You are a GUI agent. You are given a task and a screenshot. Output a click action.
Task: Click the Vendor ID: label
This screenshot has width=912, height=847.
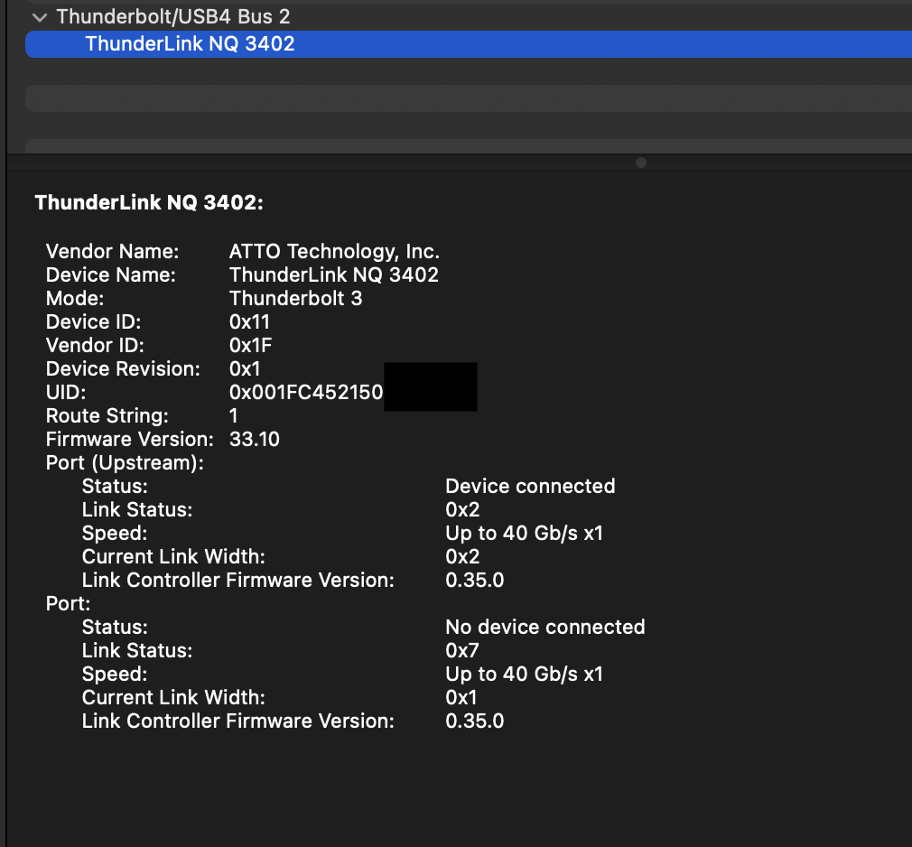click(x=95, y=345)
